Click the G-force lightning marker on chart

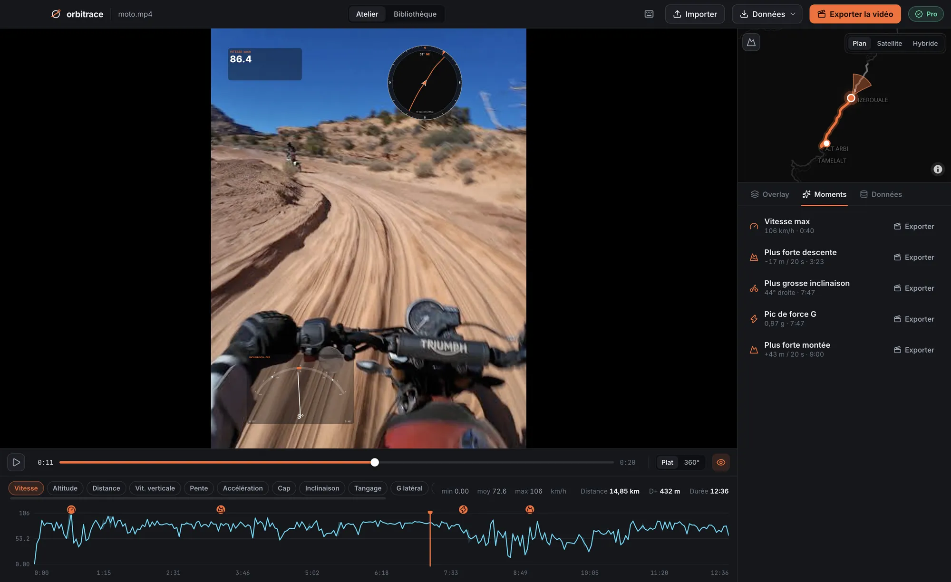coord(463,509)
